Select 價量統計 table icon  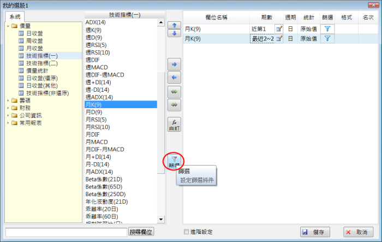coord(21,71)
